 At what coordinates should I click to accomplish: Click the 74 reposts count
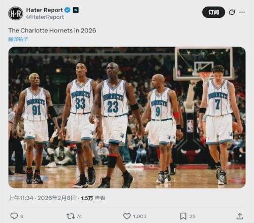click(79, 216)
